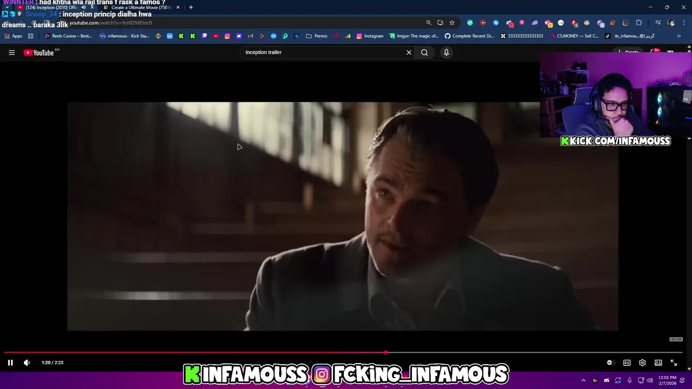Turn on closed captions (CC)

coord(627,363)
